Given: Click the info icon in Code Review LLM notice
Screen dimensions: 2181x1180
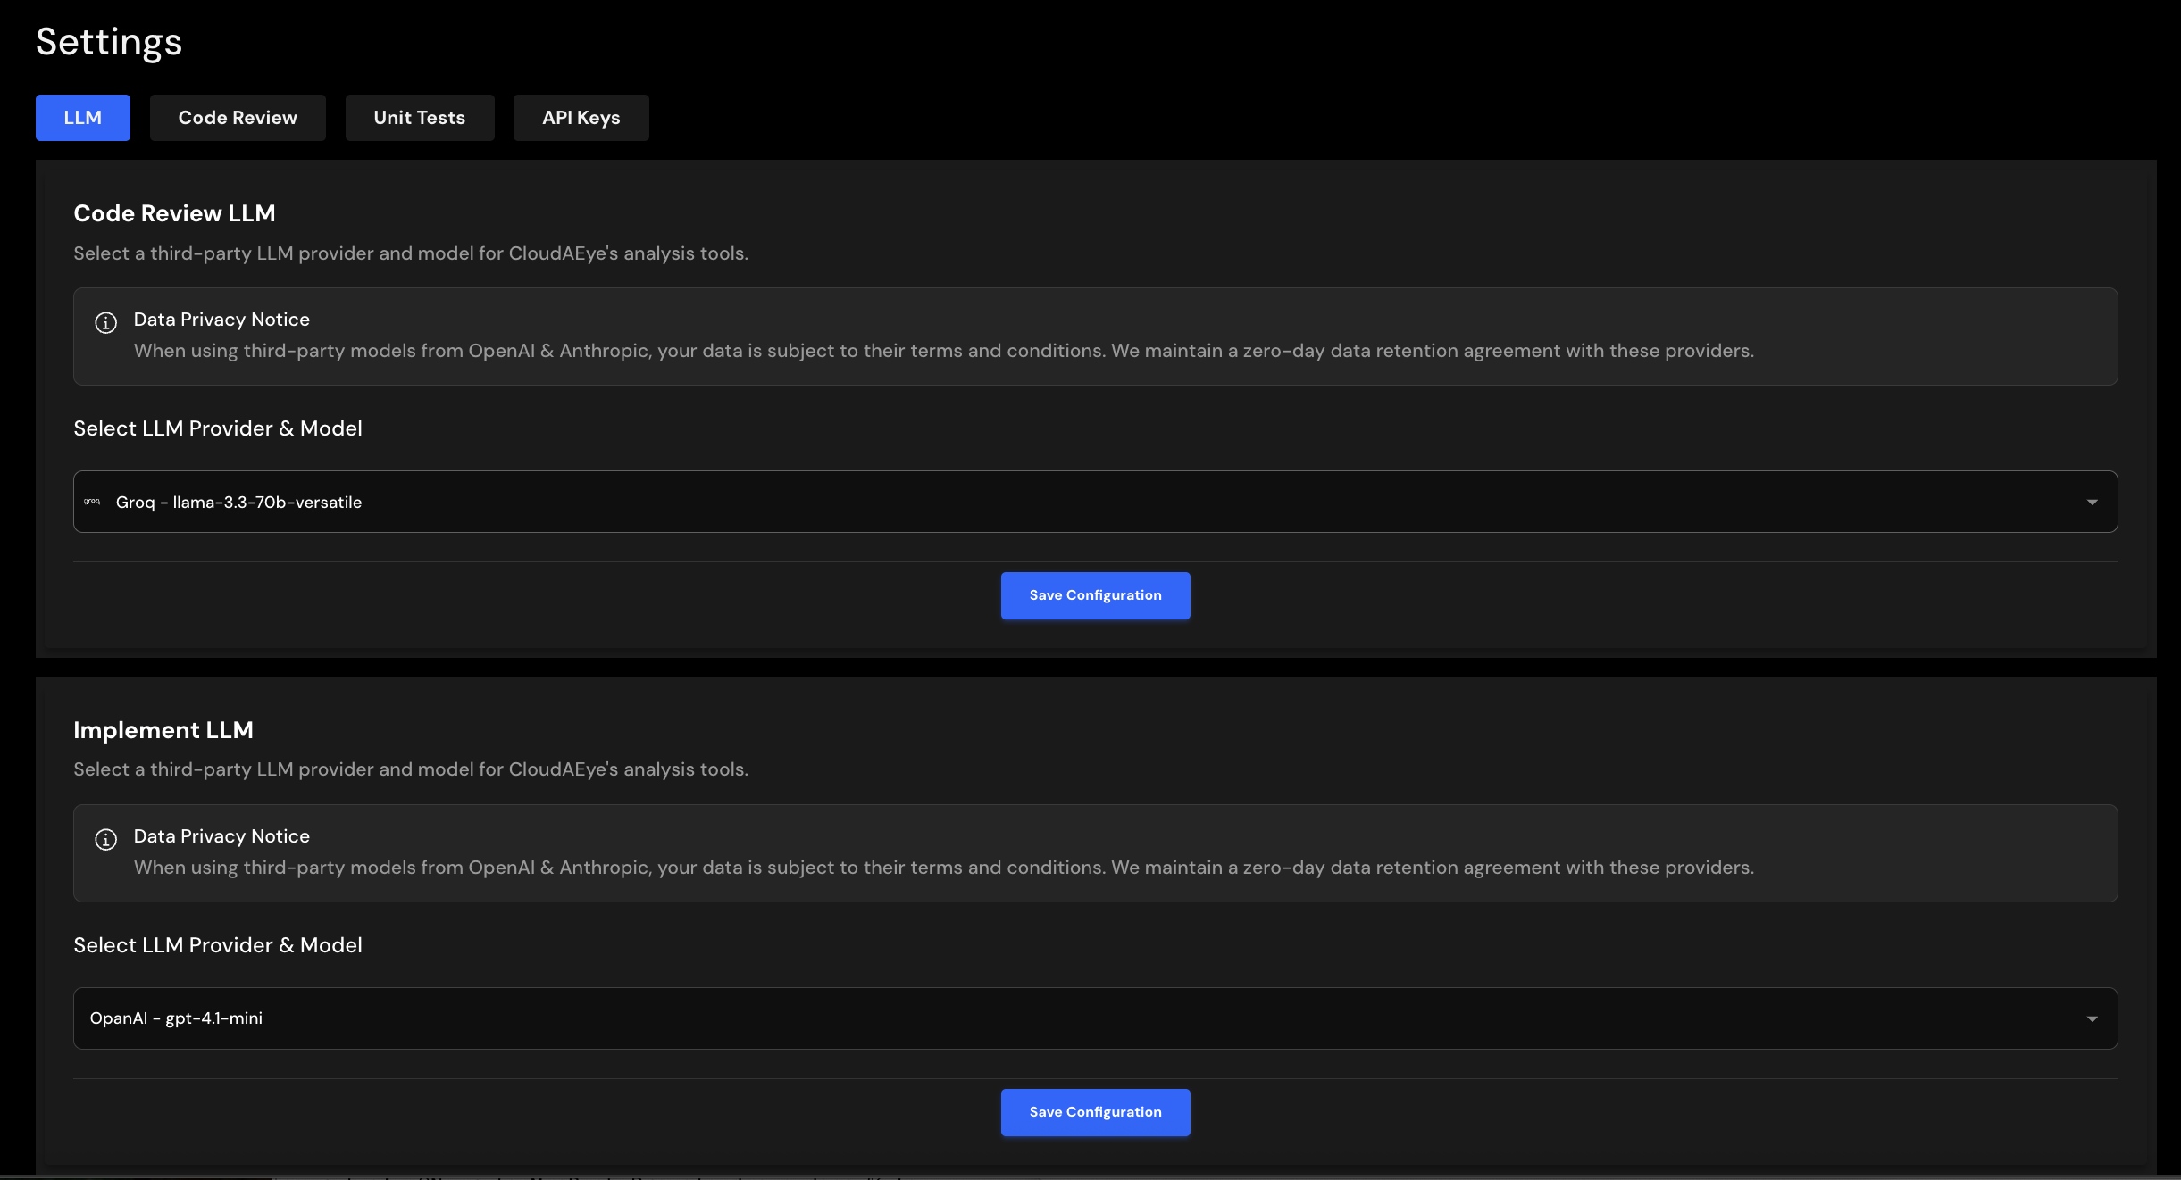Looking at the screenshot, I should point(105,322).
